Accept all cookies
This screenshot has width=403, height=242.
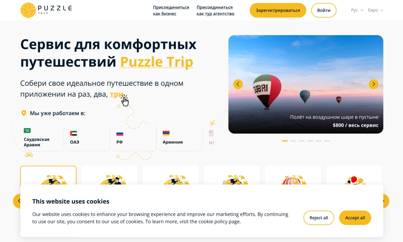point(355,218)
